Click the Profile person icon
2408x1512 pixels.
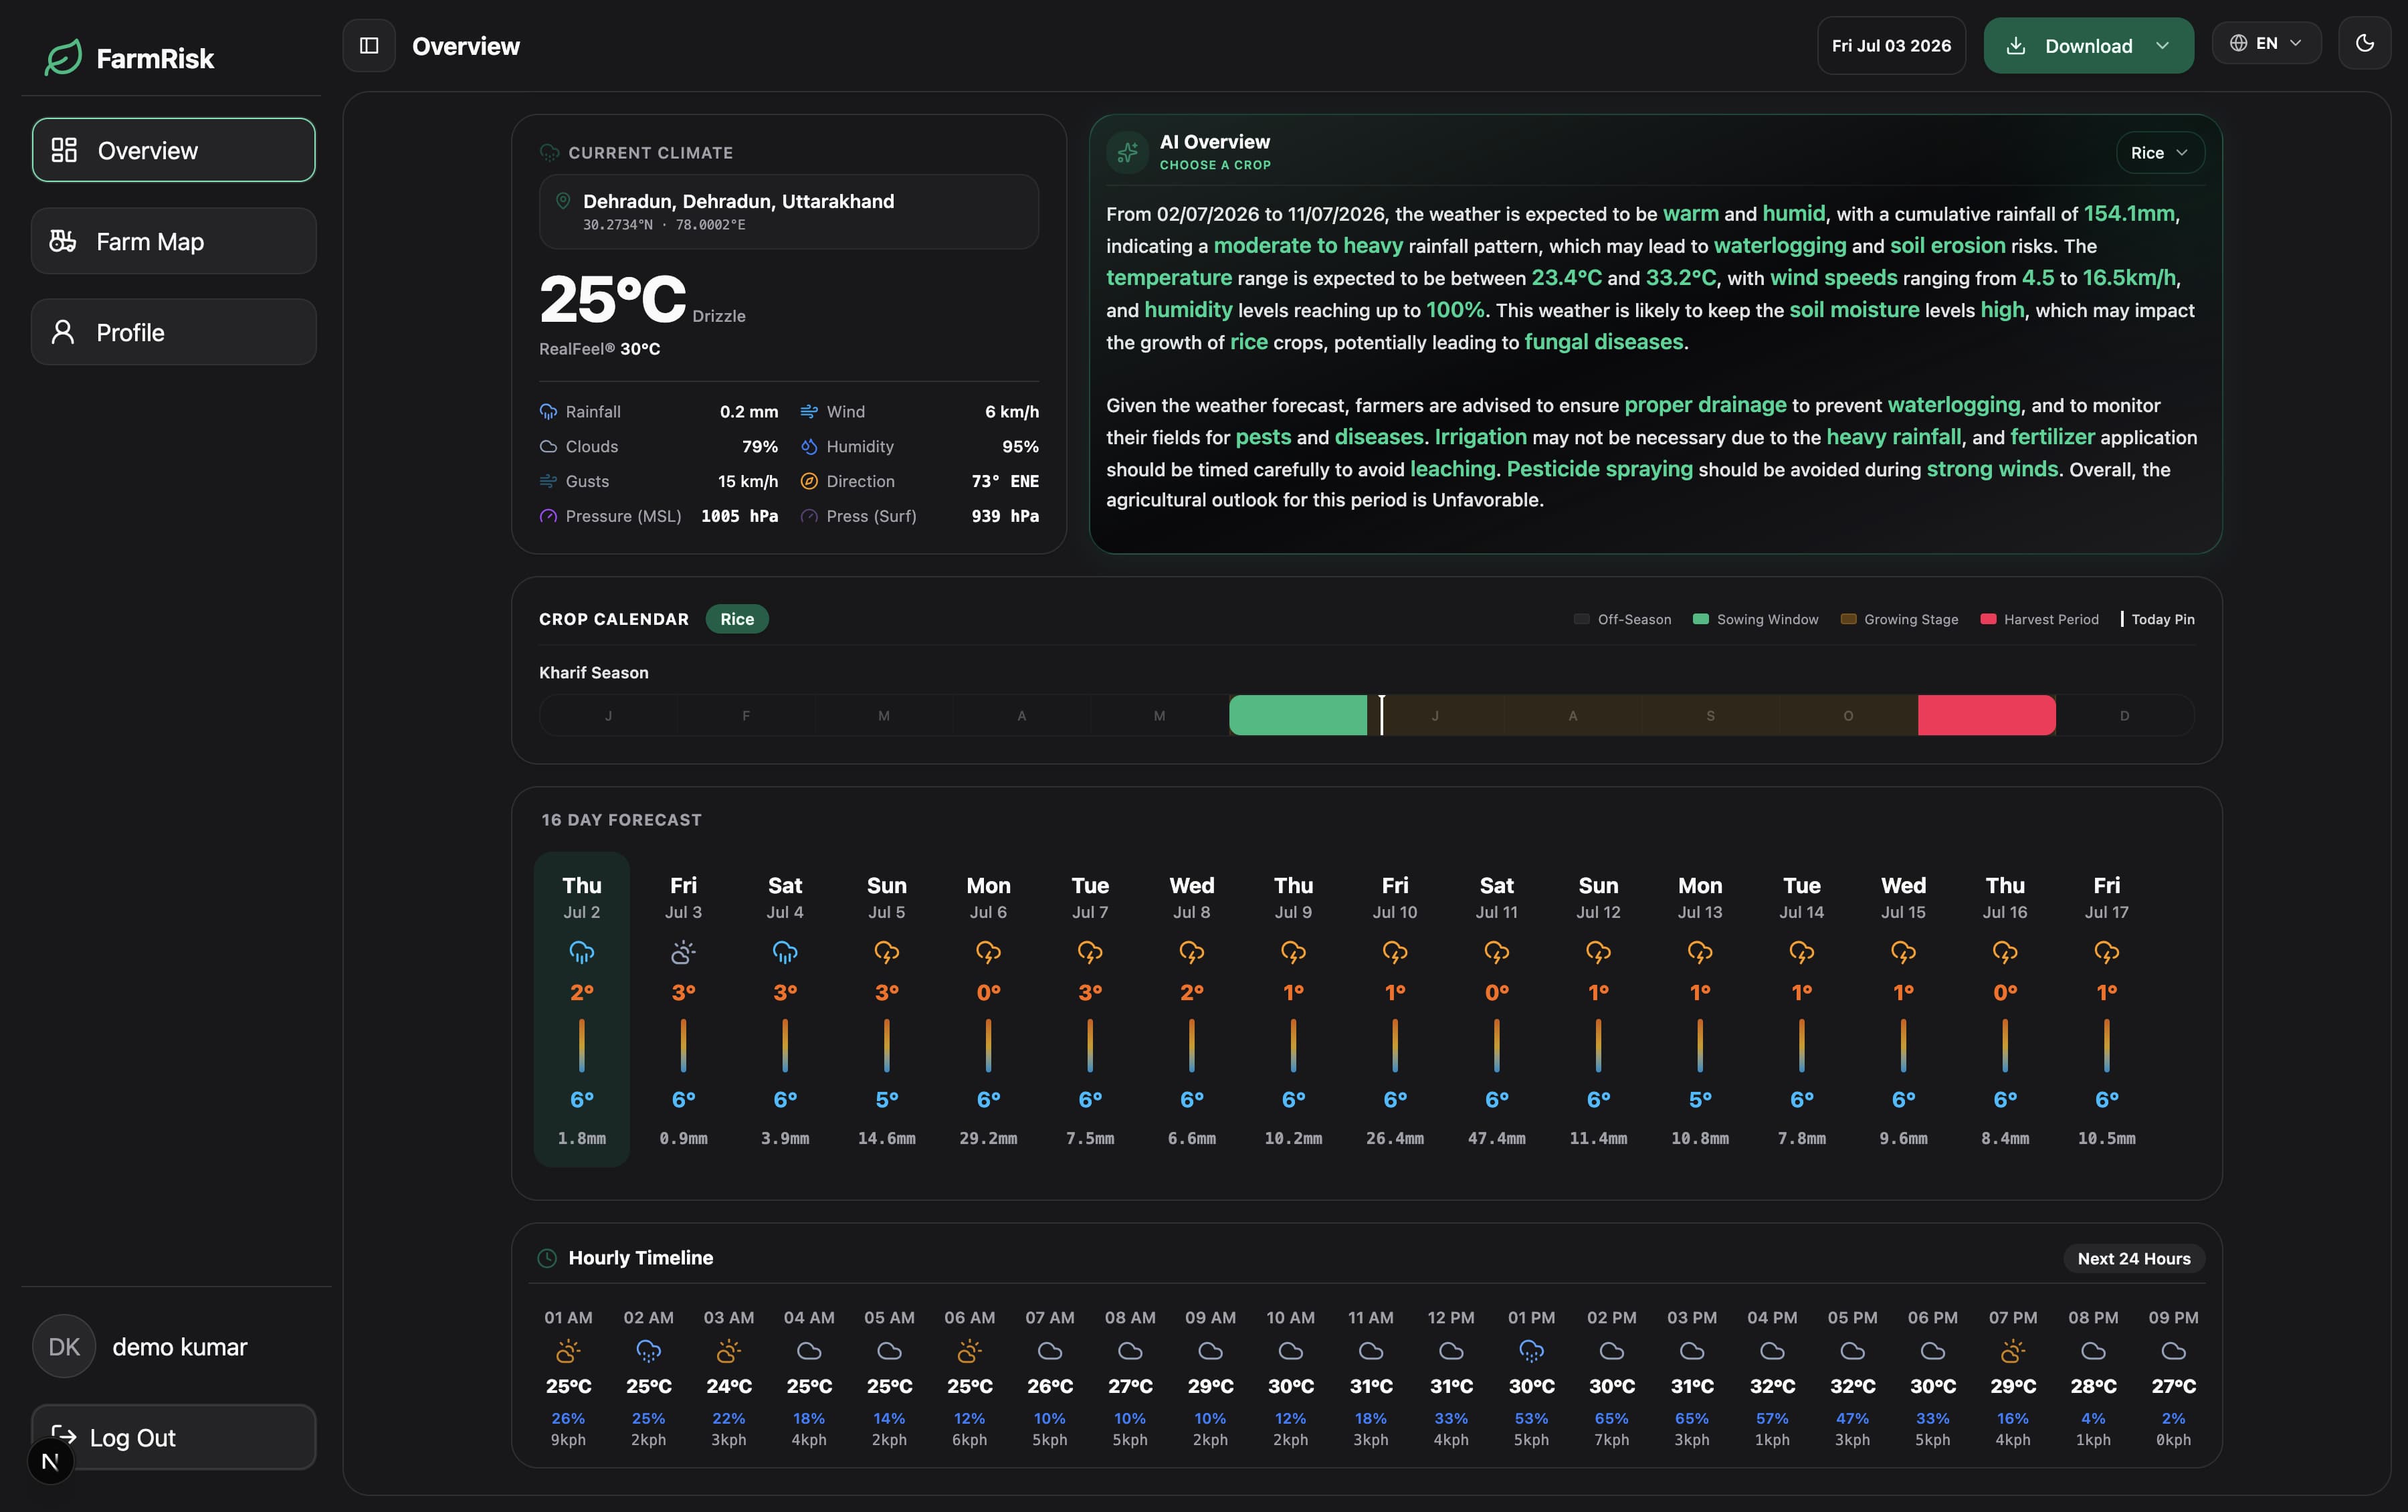click(x=63, y=332)
